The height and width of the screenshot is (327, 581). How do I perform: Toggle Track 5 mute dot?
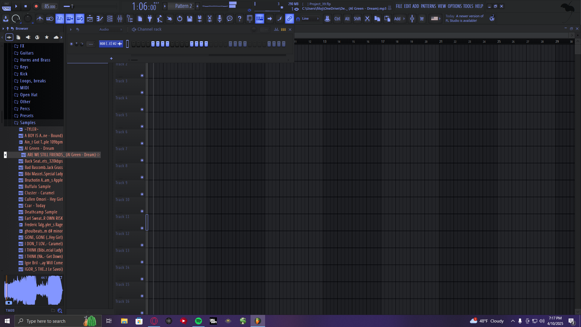142,127
